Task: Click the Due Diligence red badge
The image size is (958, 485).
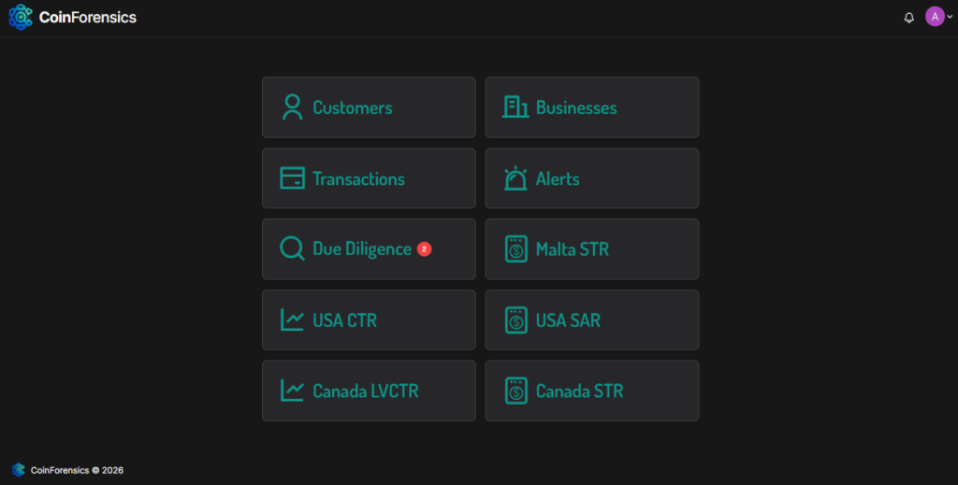Action: coord(424,250)
